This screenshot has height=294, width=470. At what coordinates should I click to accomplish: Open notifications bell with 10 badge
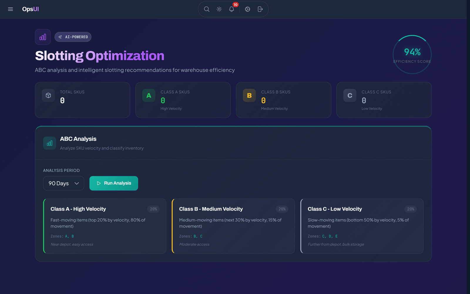(x=231, y=9)
